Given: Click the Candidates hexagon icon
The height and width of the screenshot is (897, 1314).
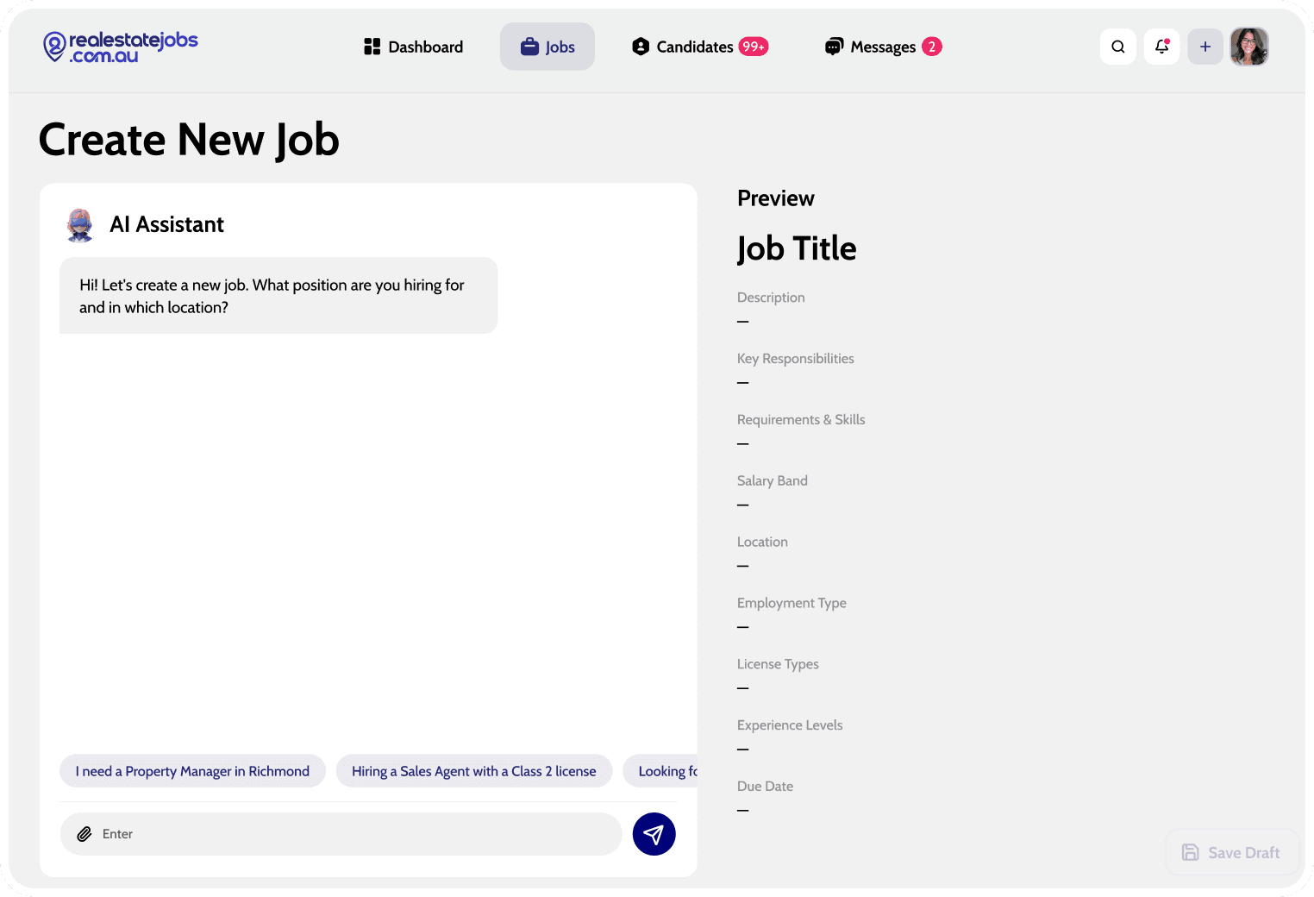Looking at the screenshot, I should 641,47.
